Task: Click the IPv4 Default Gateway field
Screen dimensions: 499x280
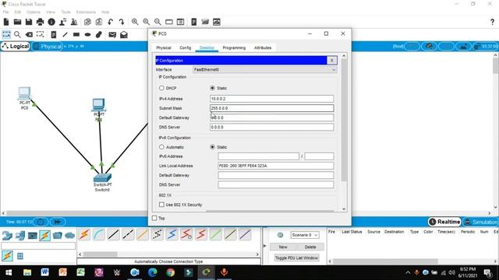Action: pos(272,117)
